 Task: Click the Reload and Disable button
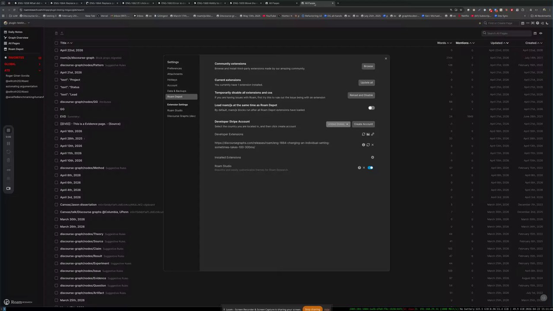coord(361,95)
